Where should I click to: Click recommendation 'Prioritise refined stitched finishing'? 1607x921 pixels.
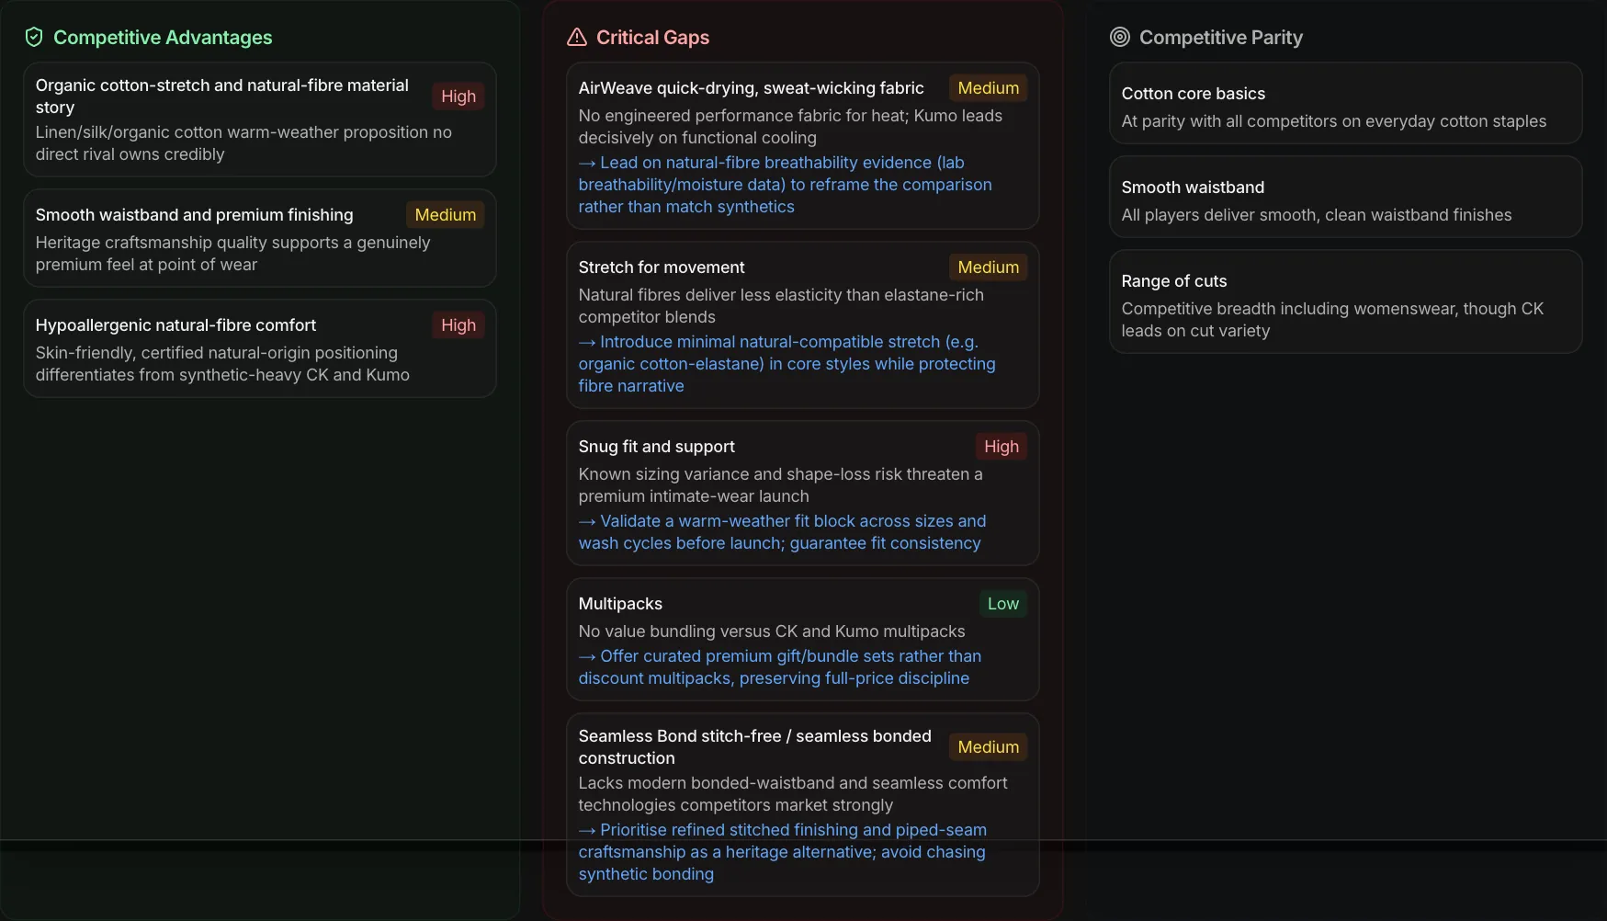tap(783, 852)
